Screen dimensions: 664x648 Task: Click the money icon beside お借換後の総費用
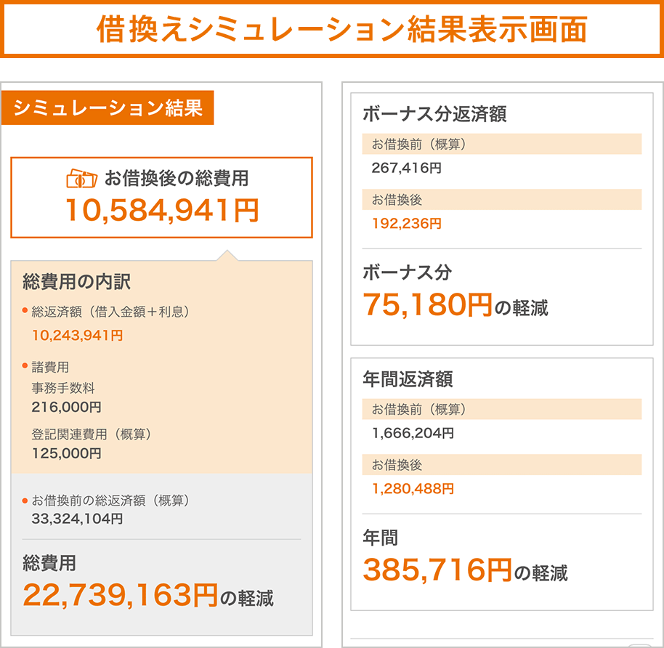coord(81,178)
